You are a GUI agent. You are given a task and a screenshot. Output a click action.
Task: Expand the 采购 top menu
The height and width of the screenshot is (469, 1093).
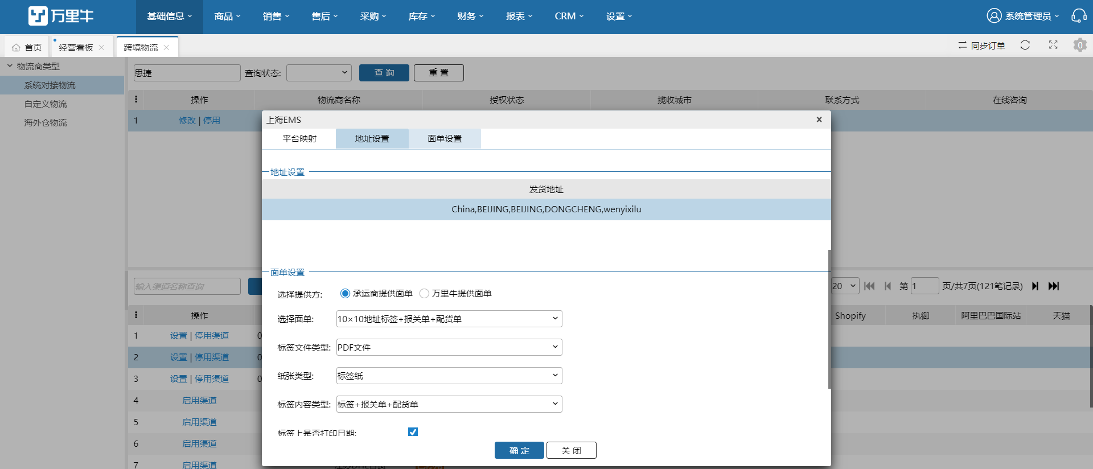(x=373, y=17)
